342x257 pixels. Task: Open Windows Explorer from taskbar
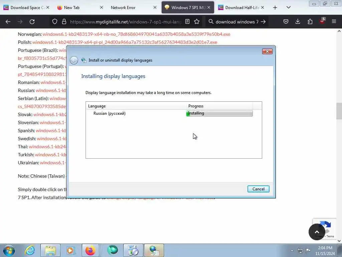click(50, 250)
